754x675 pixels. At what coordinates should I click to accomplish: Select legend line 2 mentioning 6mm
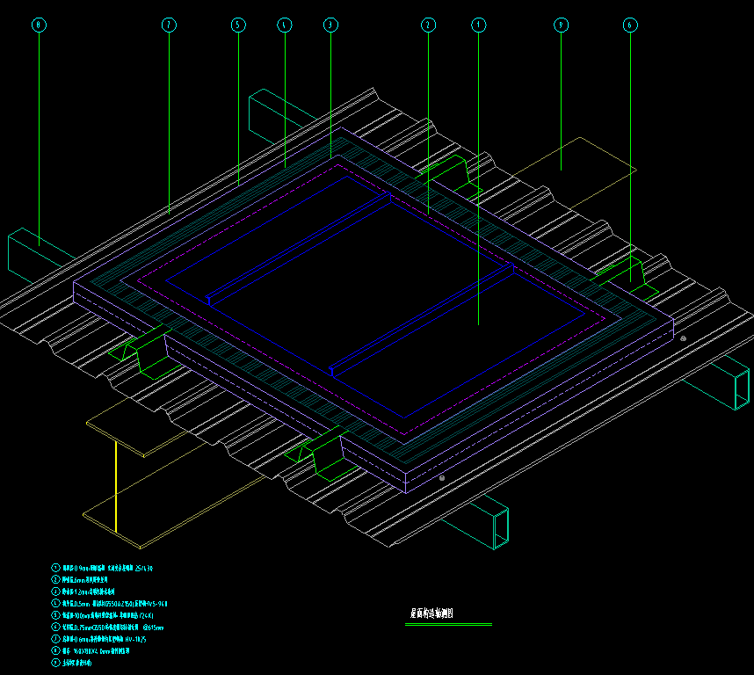pyautogui.click(x=79, y=580)
